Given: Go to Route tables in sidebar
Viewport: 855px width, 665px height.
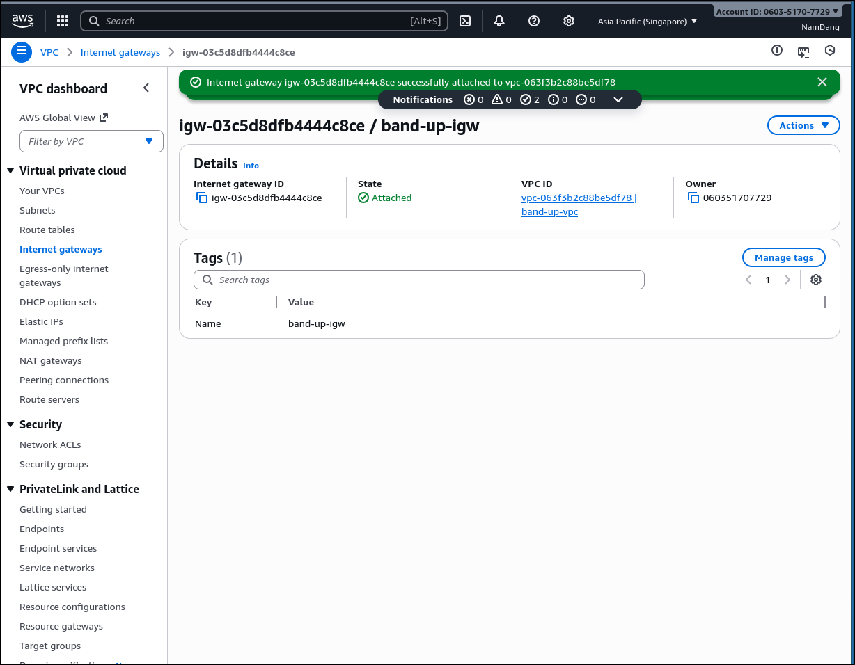Looking at the screenshot, I should 47,230.
